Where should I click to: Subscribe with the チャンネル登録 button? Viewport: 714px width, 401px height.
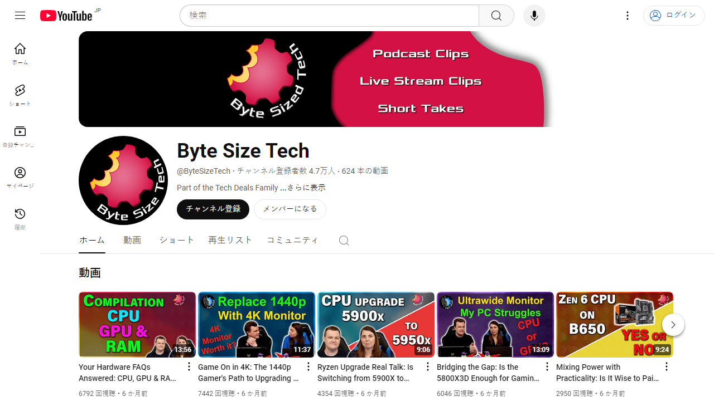(213, 209)
